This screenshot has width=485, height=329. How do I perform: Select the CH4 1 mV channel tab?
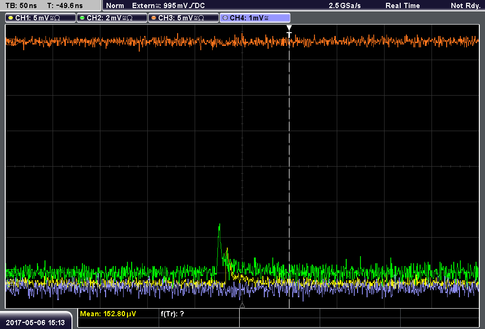255,18
